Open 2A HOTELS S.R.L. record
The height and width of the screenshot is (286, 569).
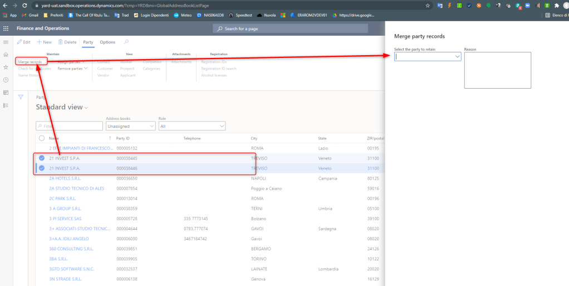tap(65, 178)
